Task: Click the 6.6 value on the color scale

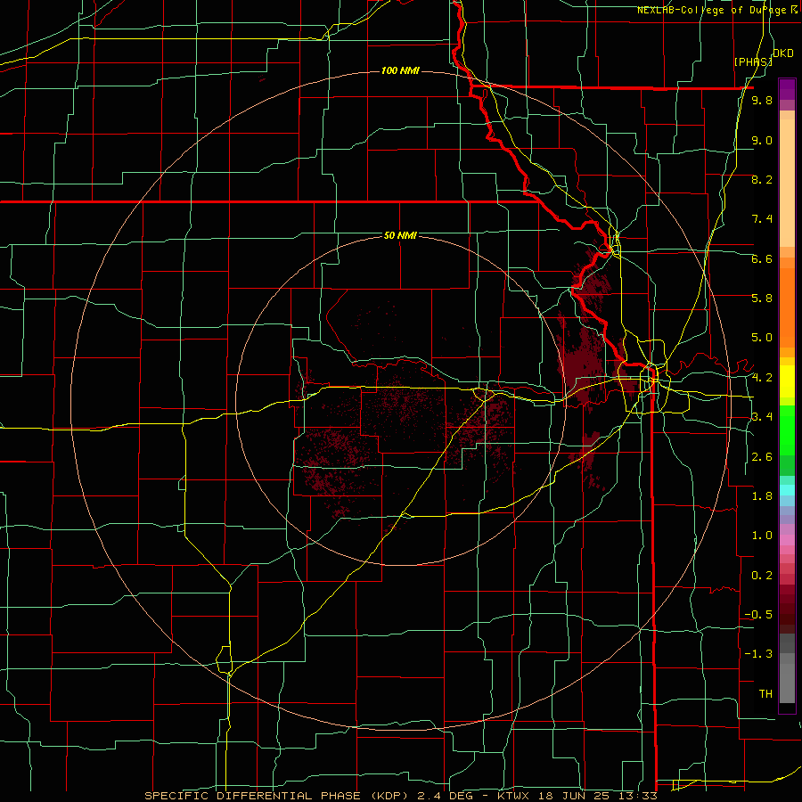Action: tap(762, 258)
